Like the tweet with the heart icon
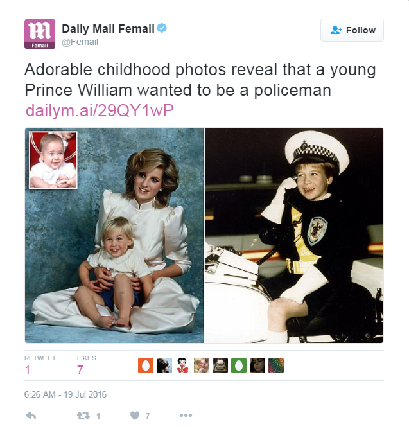Image resolution: width=409 pixels, height=440 pixels. 134,416
